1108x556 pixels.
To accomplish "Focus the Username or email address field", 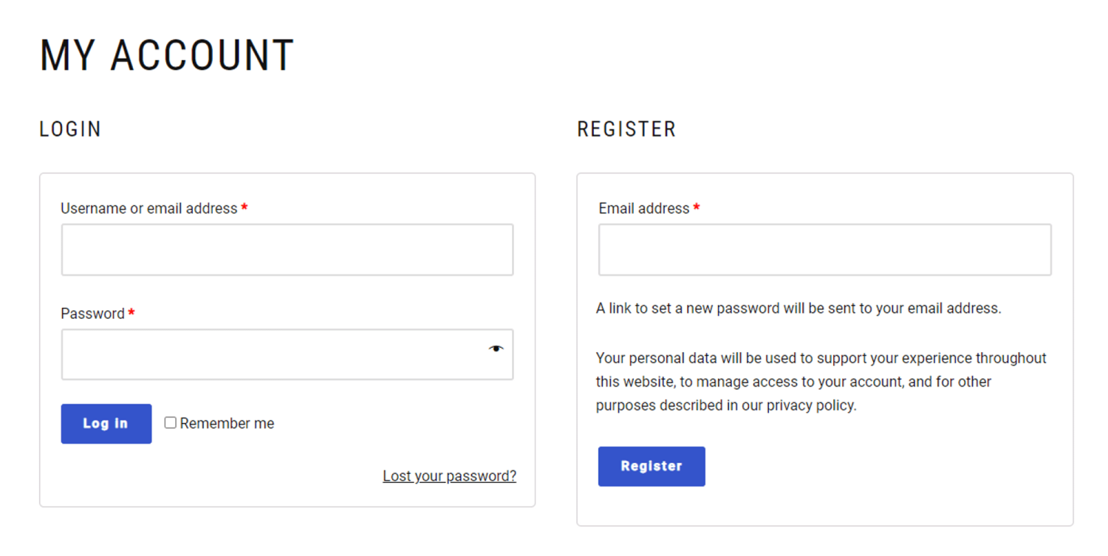I will (287, 250).
